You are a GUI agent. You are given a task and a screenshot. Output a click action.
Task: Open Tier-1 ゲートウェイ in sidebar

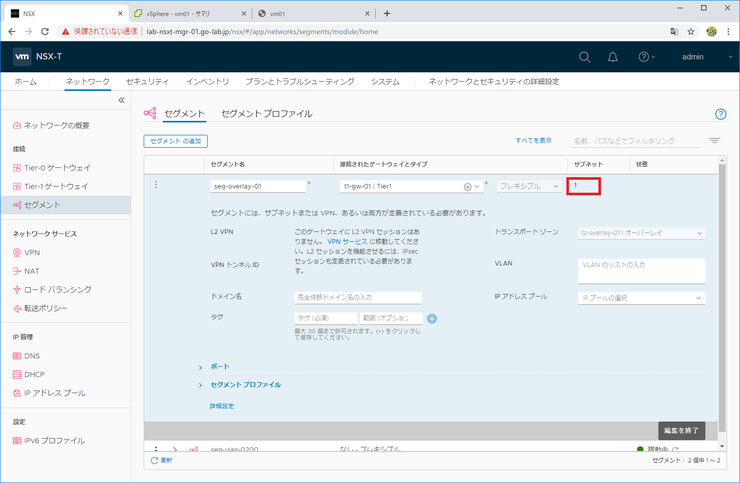(x=51, y=186)
